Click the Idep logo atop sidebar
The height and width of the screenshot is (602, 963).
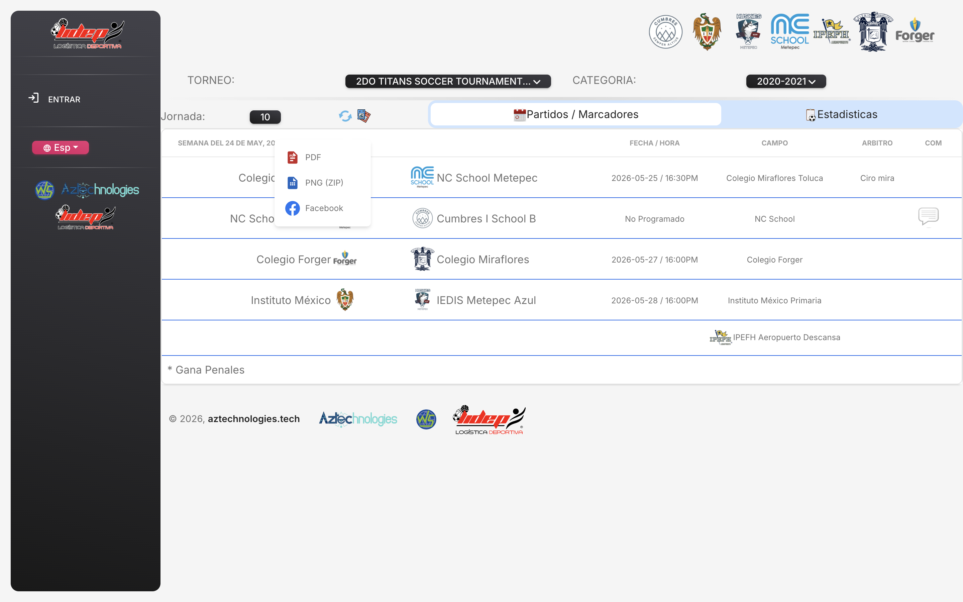(x=88, y=34)
